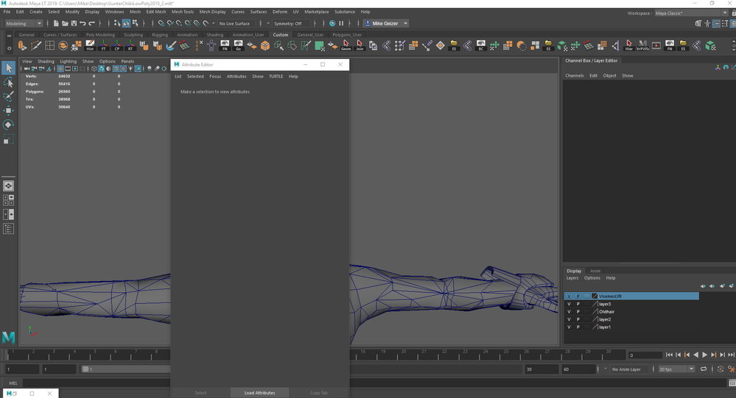Open the Deform menu
Image resolution: width=736 pixels, height=398 pixels.
pyautogui.click(x=280, y=12)
